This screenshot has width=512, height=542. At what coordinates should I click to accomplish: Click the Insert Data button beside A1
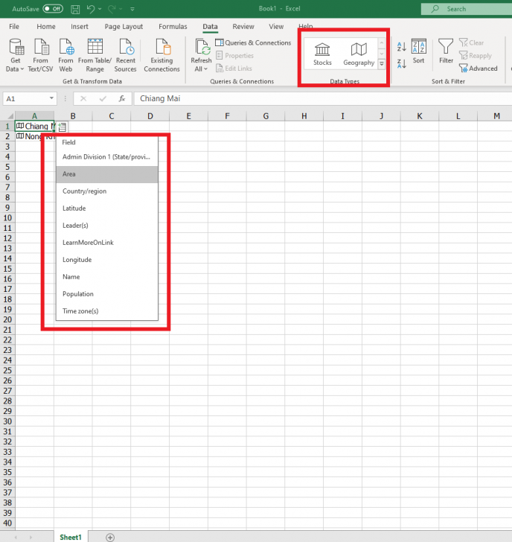[x=63, y=127]
